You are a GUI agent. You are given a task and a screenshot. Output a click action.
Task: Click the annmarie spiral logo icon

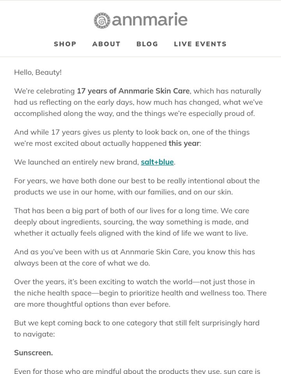point(102,20)
